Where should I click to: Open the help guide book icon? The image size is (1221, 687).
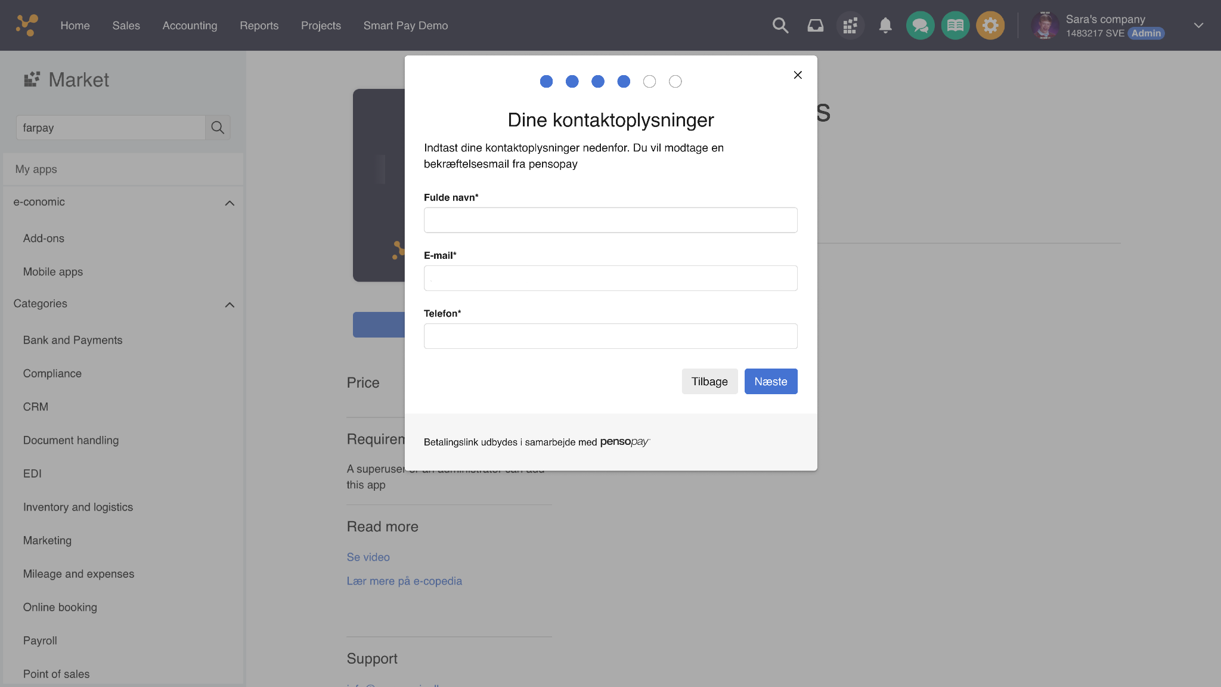click(955, 25)
